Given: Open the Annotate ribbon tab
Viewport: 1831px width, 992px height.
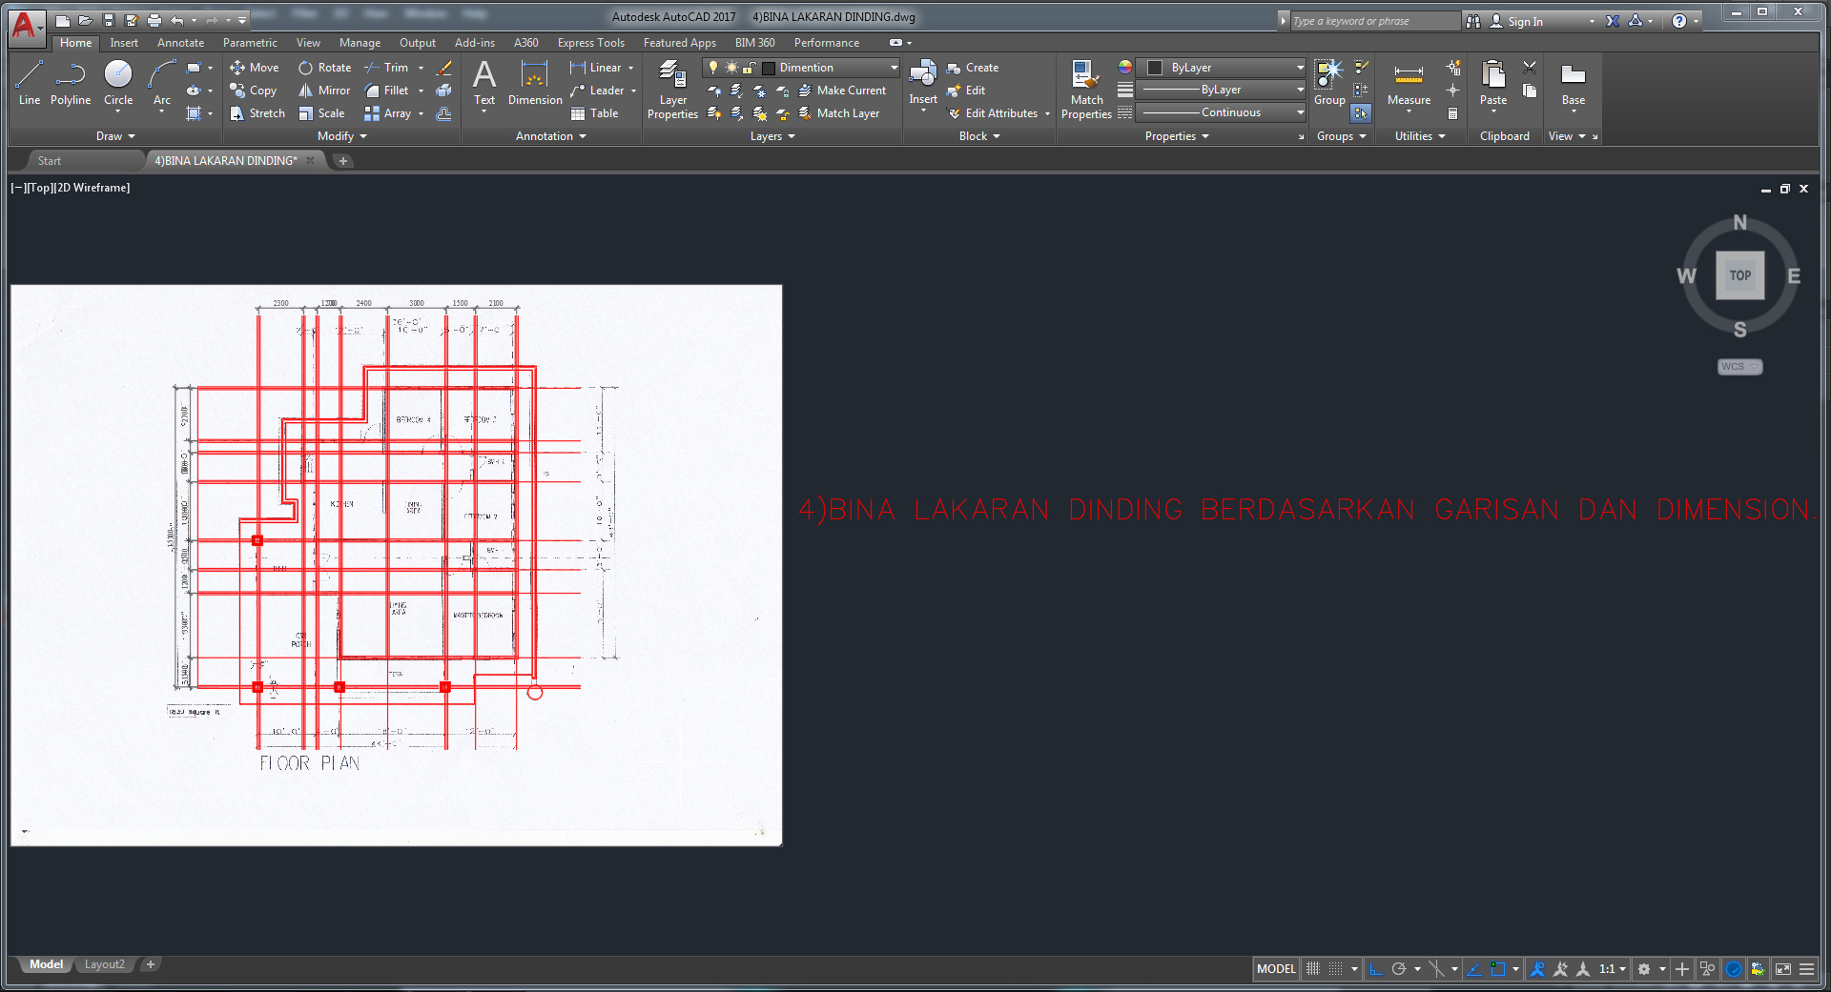Looking at the screenshot, I should point(180,43).
